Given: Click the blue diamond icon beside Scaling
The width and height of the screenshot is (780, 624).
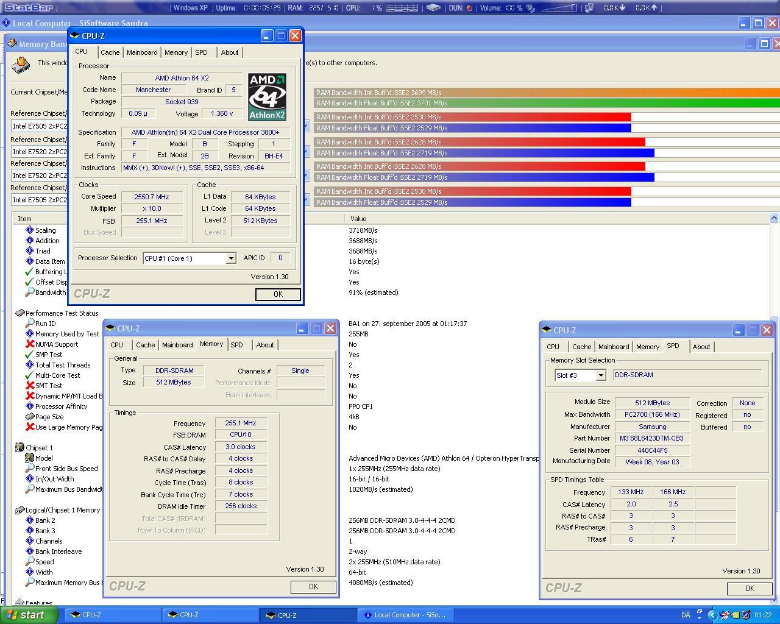Looking at the screenshot, I should (x=29, y=230).
